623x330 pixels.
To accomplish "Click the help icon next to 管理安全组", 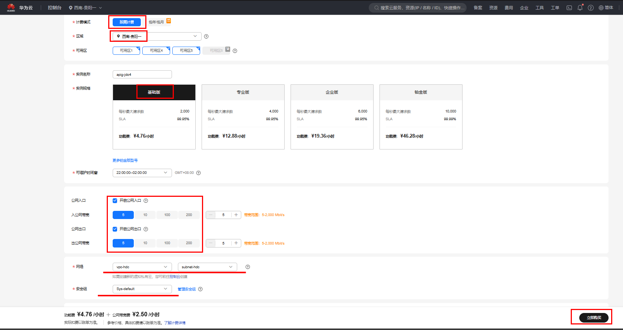I will 200,289.
